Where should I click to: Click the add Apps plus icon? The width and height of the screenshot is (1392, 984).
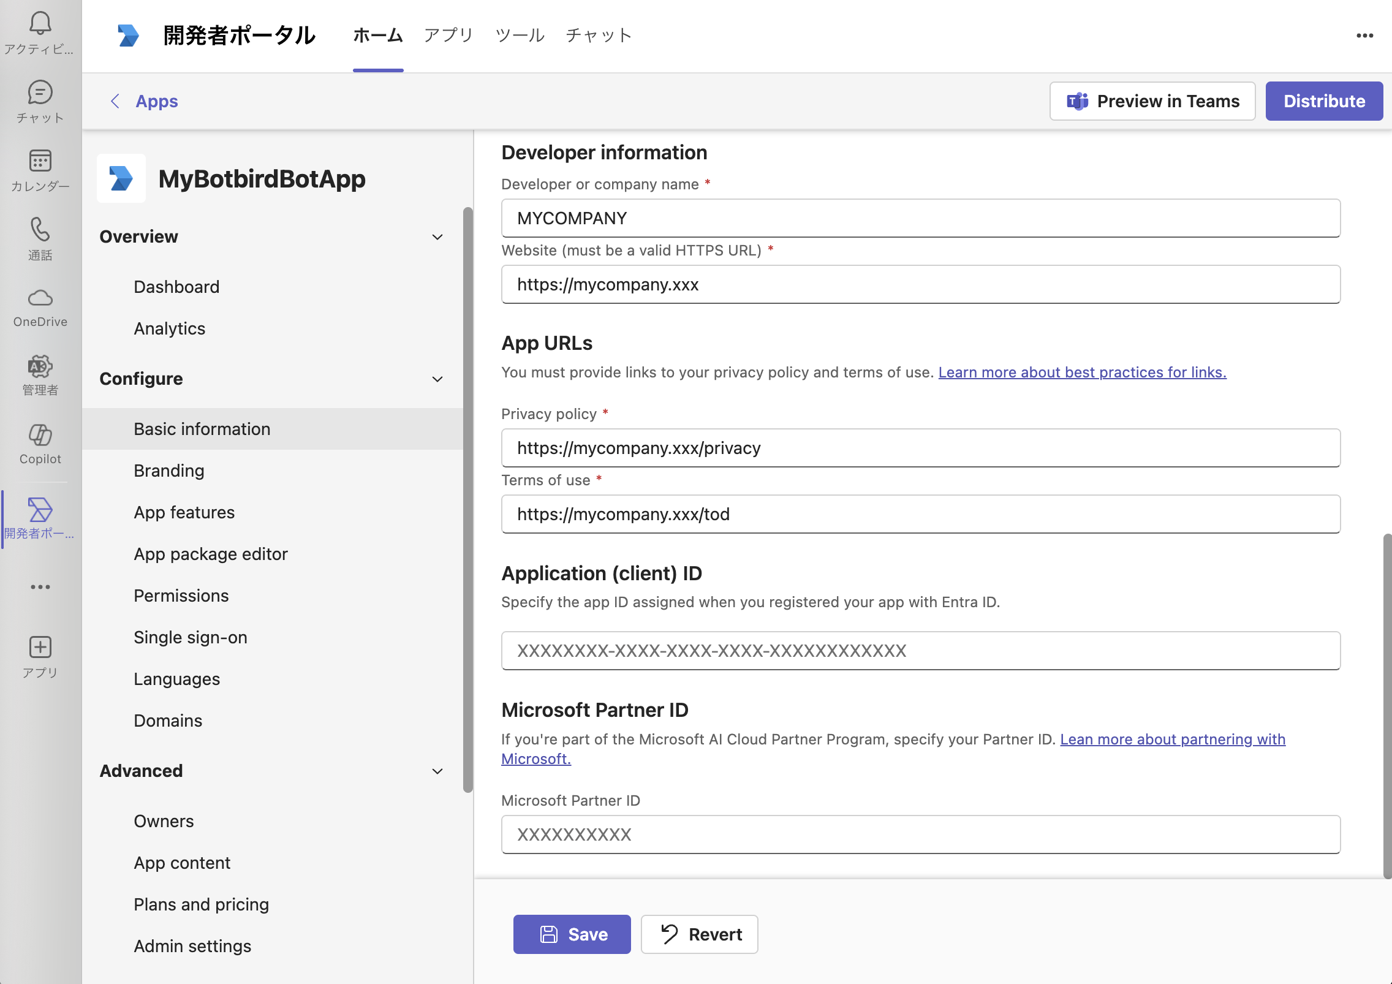point(40,648)
